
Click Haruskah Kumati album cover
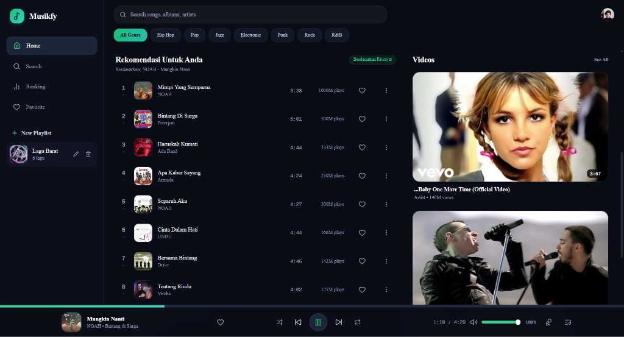click(x=143, y=147)
